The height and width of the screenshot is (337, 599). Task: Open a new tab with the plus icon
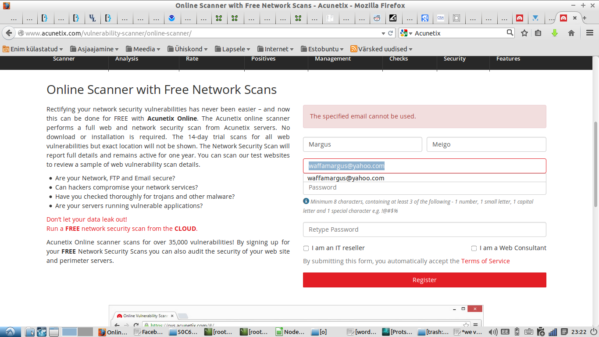click(x=584, y=18)
